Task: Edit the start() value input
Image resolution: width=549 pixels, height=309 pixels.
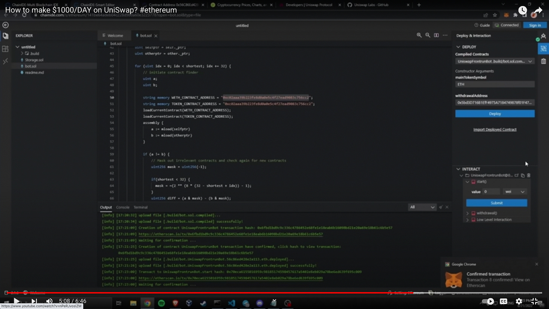Action: point(491,192)
